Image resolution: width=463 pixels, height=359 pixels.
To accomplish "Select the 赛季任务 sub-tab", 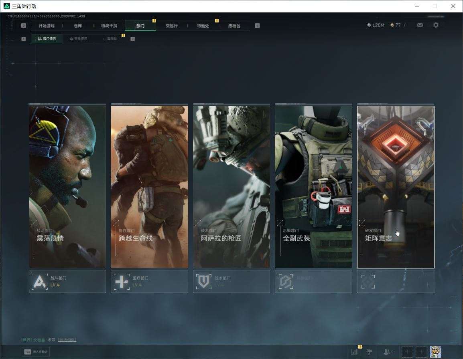I will pyautogui.click(x=78, y=38).
